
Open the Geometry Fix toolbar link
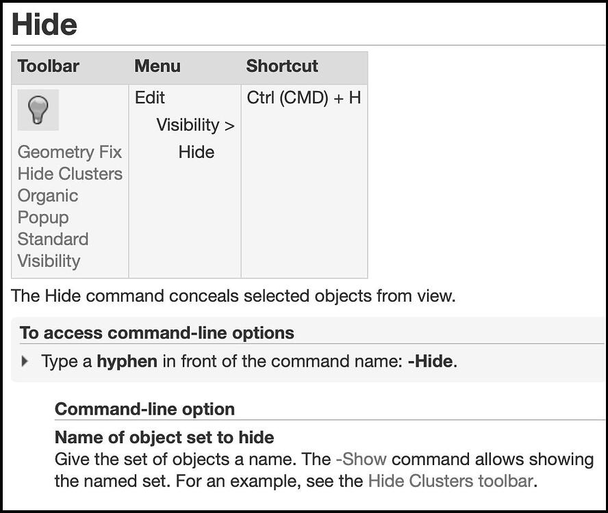[x=70, y=152]
